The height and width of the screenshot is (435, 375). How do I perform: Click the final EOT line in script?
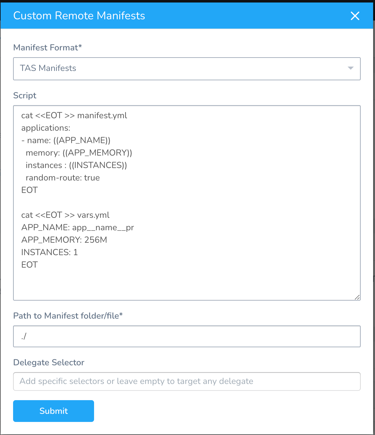pos(30,265)
